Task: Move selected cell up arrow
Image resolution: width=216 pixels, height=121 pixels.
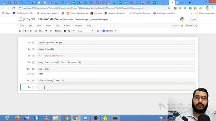Action: click(46, 31)
